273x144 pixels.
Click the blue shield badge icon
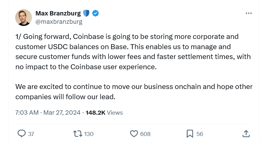click(86, 13)
